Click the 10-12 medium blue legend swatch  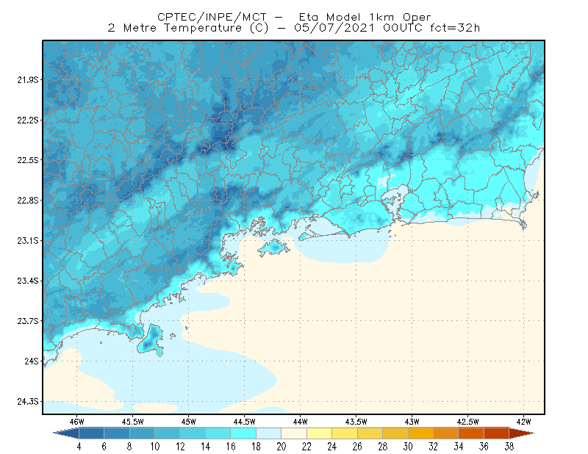pyautogui.click(x=168, y=433)
